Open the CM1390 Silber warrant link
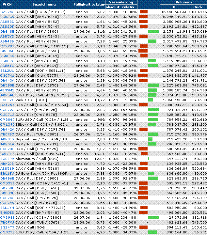207x235 pixels. 7,125
